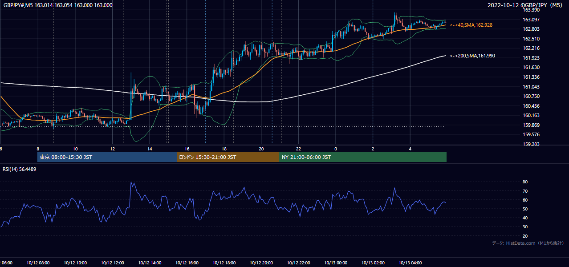The width and height of the screenshot is (569, 267).
Task: Click RSI scale value 30
Action: 525,227
